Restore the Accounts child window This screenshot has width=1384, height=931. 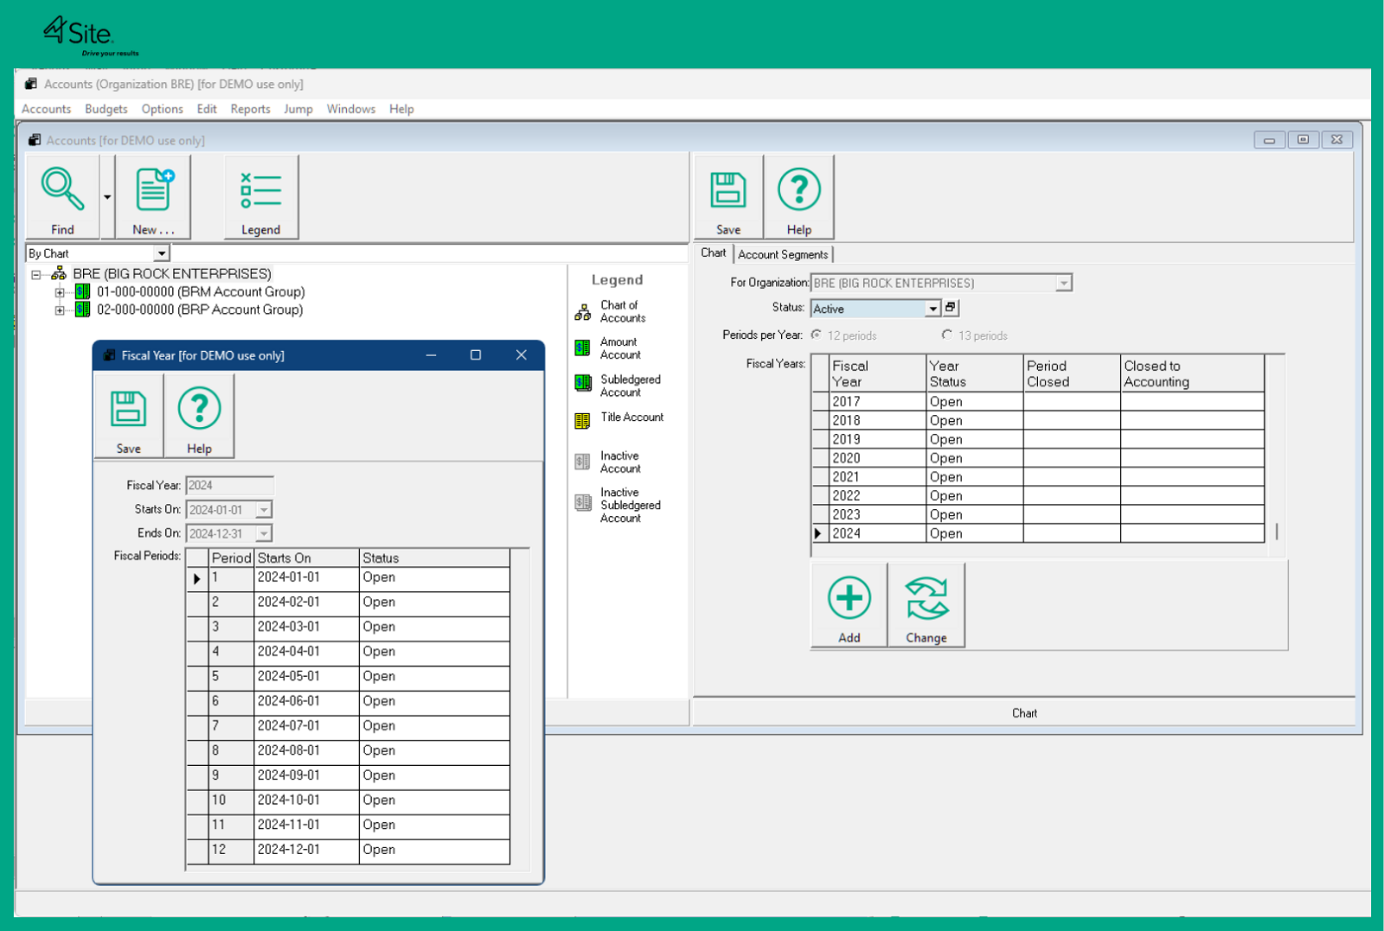pyautogui.click(x=1303, y=139)
